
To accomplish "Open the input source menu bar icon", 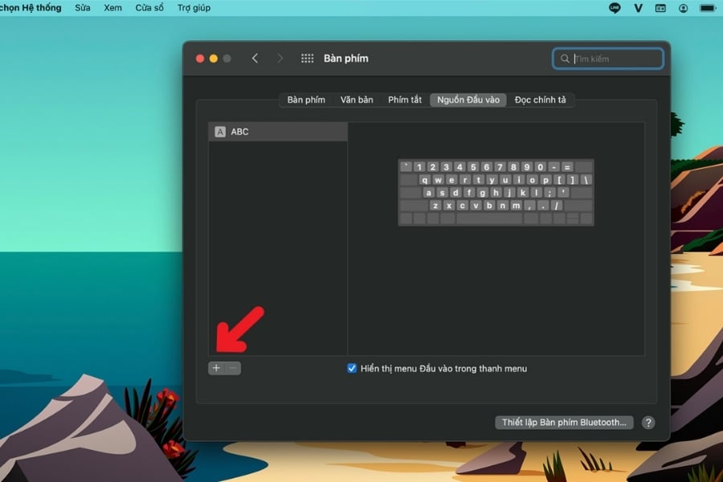I will pos(660,8).
